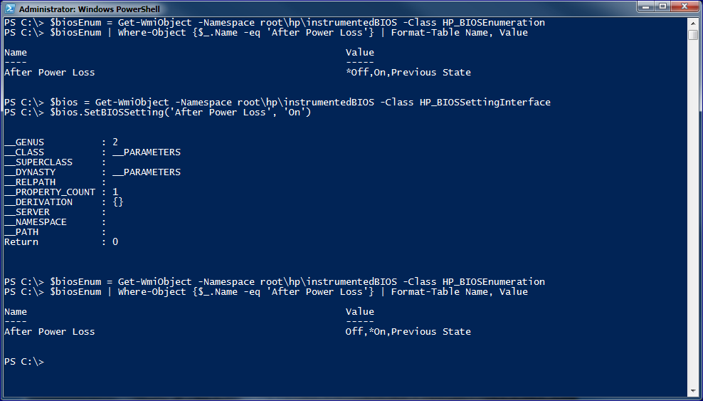The height and width of the screenshot is (401, 703).
Task: Click the second 'Name' column header
Action: (16, 312)
